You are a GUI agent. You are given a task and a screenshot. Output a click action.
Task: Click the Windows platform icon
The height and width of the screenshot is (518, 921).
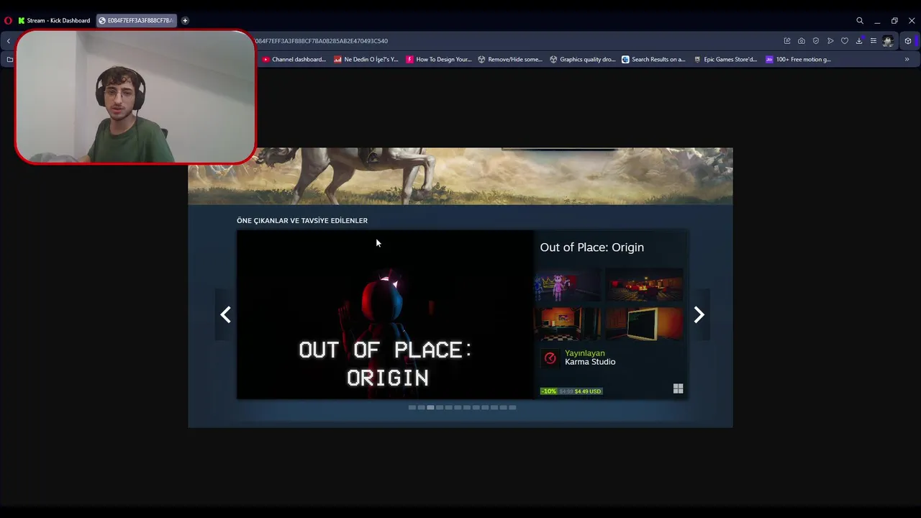[x=678, y=388]
